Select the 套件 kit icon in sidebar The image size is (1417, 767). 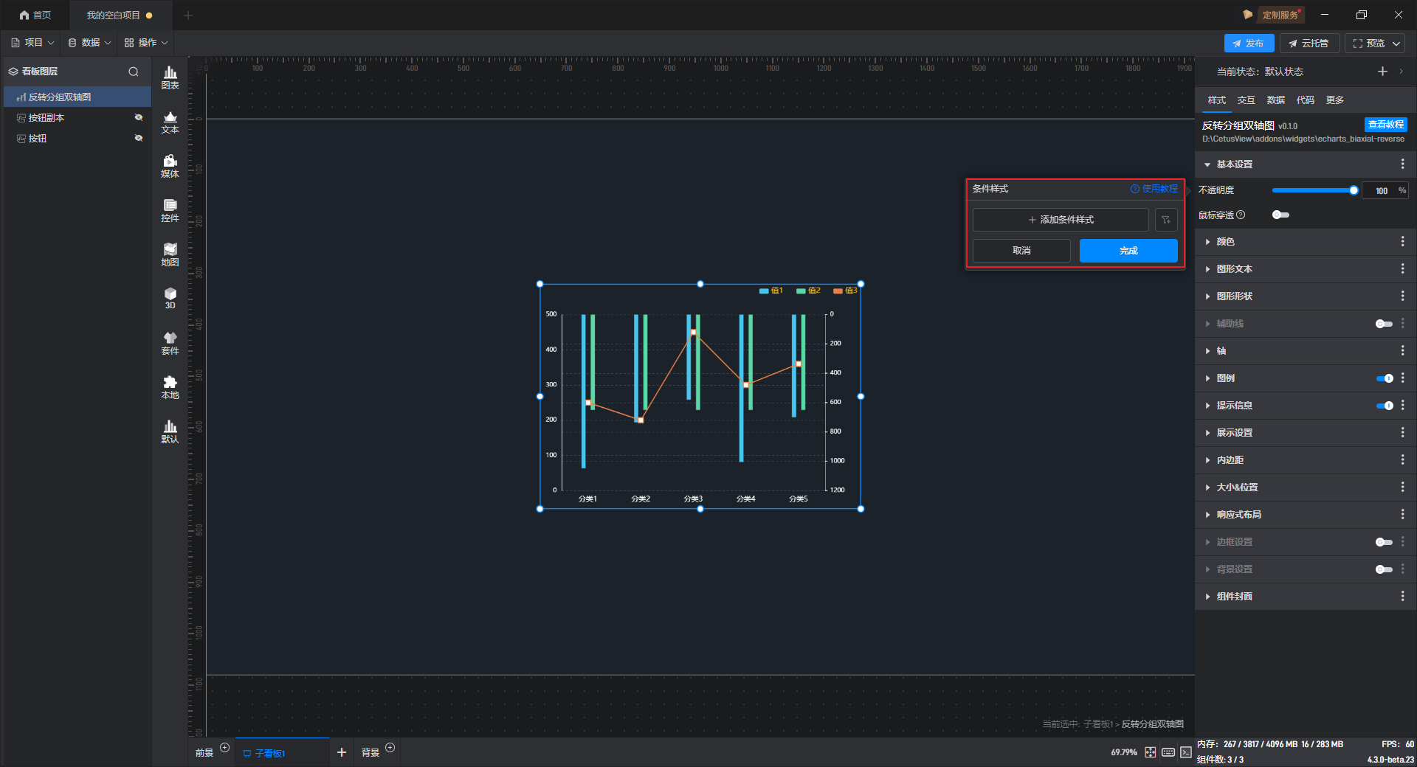click(x=170, y=343)
